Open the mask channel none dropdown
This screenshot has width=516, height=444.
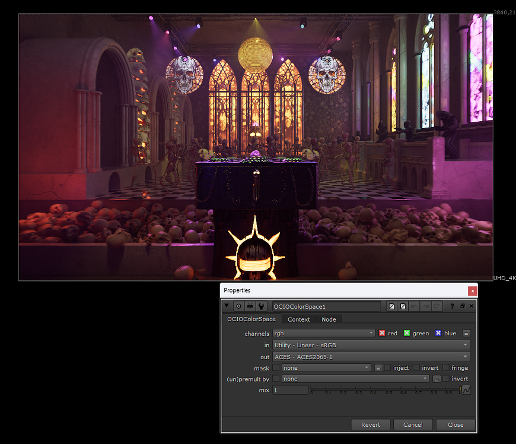326,368
